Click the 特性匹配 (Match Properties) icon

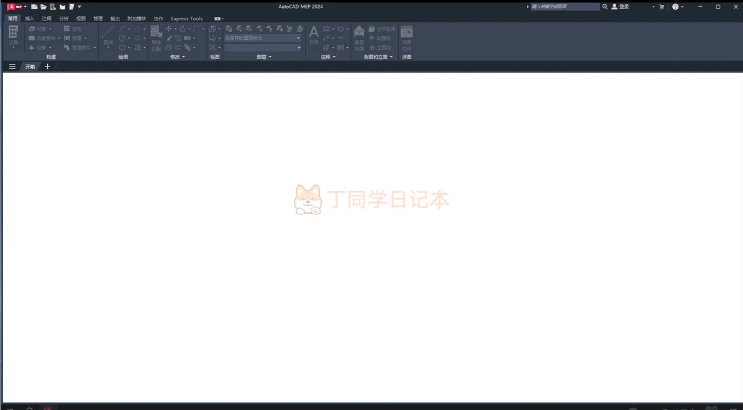coord(156,38)
